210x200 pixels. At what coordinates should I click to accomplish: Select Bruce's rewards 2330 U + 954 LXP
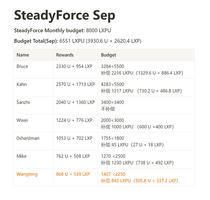pyautogui.click(x=74, y=66)
